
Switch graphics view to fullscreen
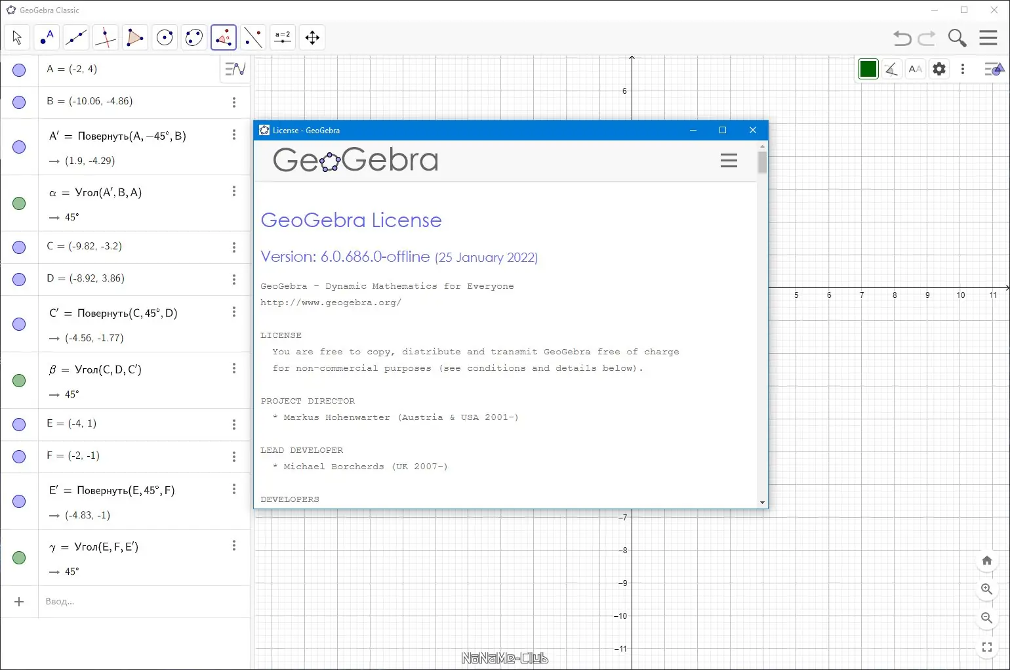click(987, 647)
